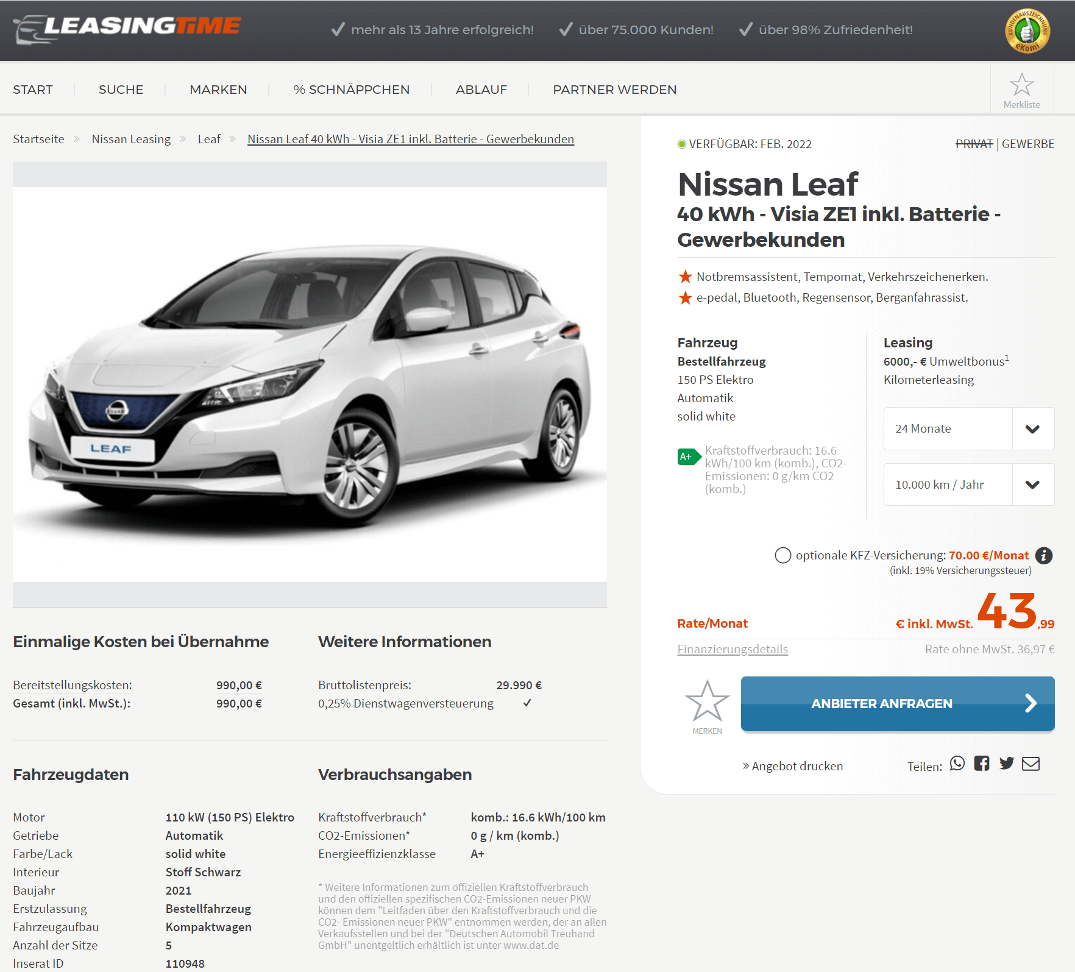Click the Umweltbonus footnote text
This screenshot has width=1075, height=972.
(x=946, y=361)
